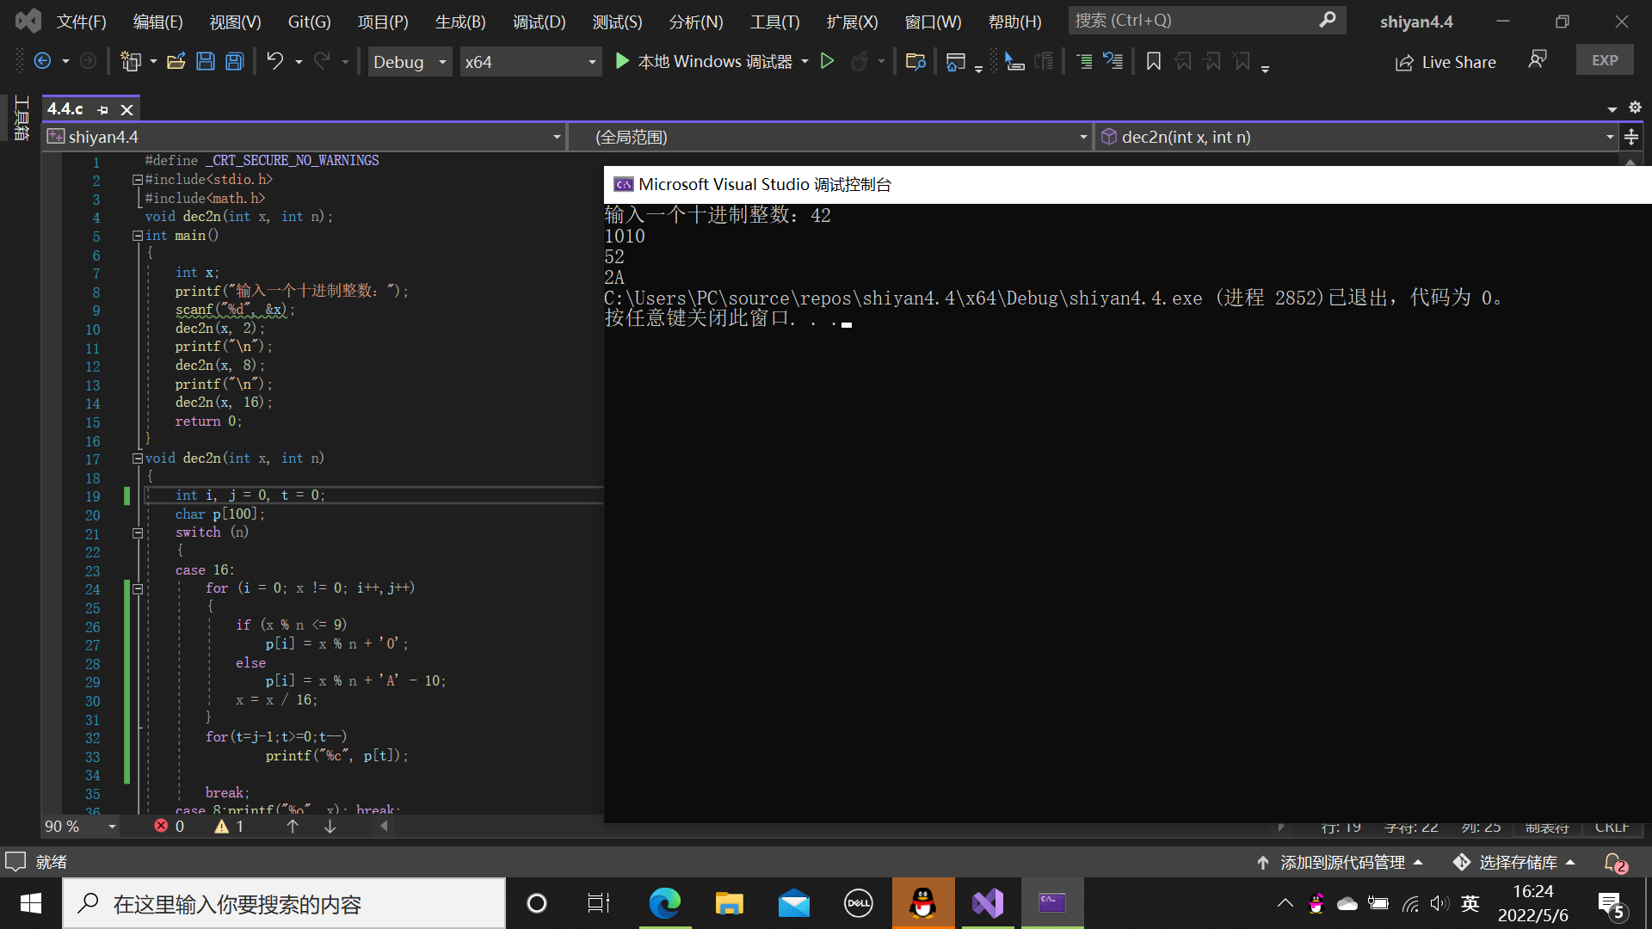The width and height of the screenshot is (1652, 929).
Task: Open the feedback person icon next to Live Share
Action: pyautogui.click(x=1538, y=59)
